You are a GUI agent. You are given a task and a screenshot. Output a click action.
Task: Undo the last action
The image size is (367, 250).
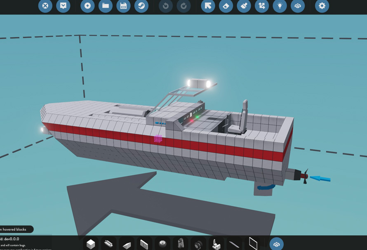(x=166, y=6)
